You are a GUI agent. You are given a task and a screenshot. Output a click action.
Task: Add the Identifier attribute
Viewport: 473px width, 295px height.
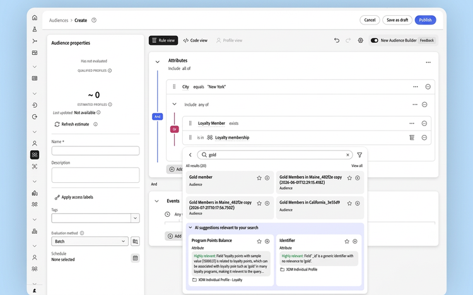click(355, 241)
